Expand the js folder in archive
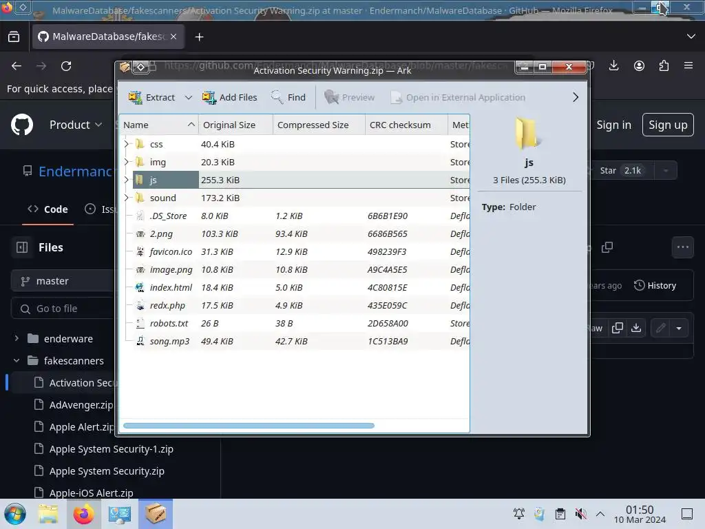 pos(127,180)
